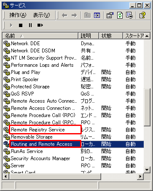
Task: Select Performance Logs and Alerts gear icon
Action: (7, 65)
